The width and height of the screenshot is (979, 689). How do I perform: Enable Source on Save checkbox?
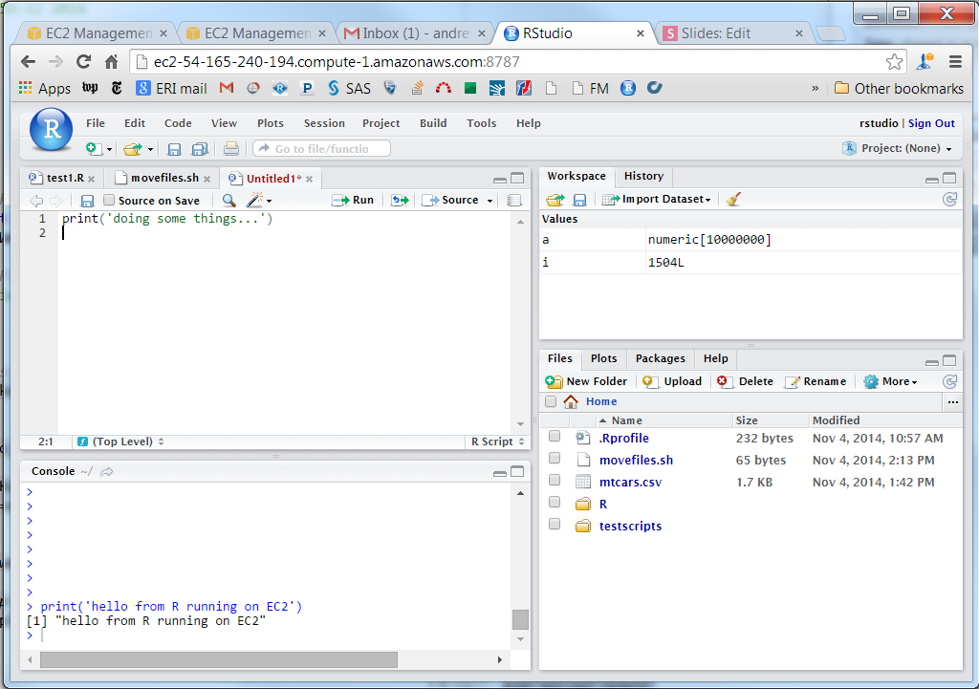109,200
